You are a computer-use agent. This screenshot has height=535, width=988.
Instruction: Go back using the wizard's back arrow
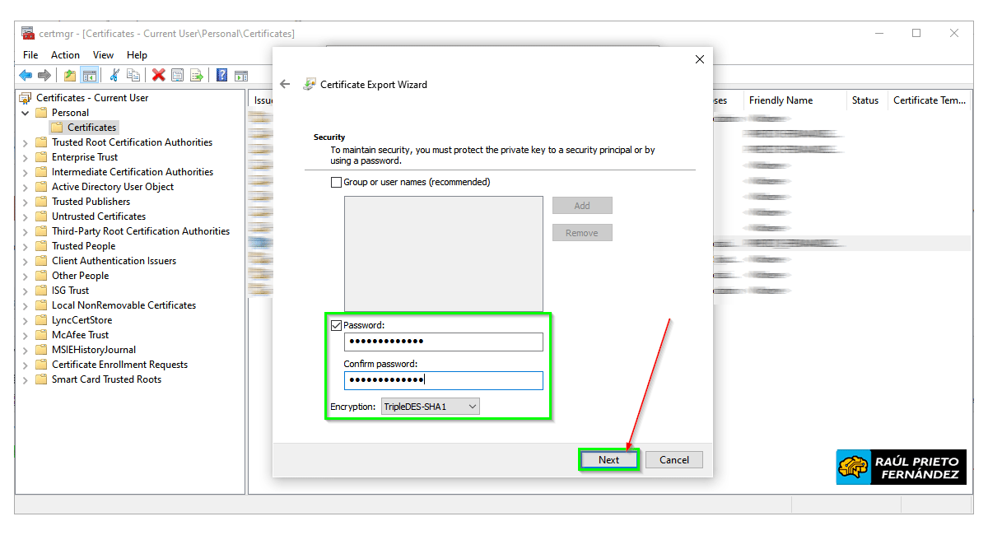[285, 84]
